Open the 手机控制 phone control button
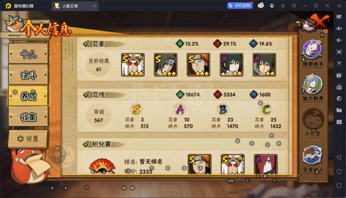The height and width of the screenshot is (198, 346). click(240, 6)
